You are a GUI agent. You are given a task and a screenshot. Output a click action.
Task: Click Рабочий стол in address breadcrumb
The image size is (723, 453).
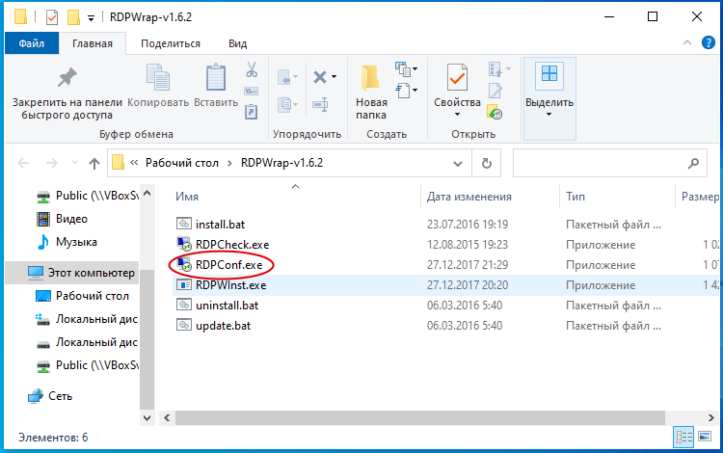(181, 163)
